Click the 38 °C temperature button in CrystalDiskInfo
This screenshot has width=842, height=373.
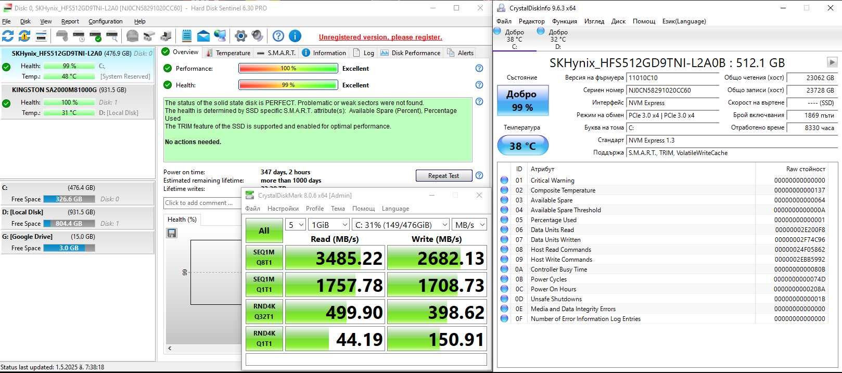(522, 146)
